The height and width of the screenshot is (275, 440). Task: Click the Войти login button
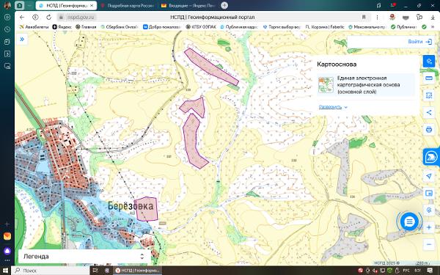[419, 42]
